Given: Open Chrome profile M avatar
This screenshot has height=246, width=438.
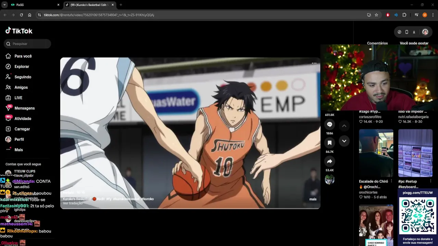Looking at the screenshot, I should 425,15.
